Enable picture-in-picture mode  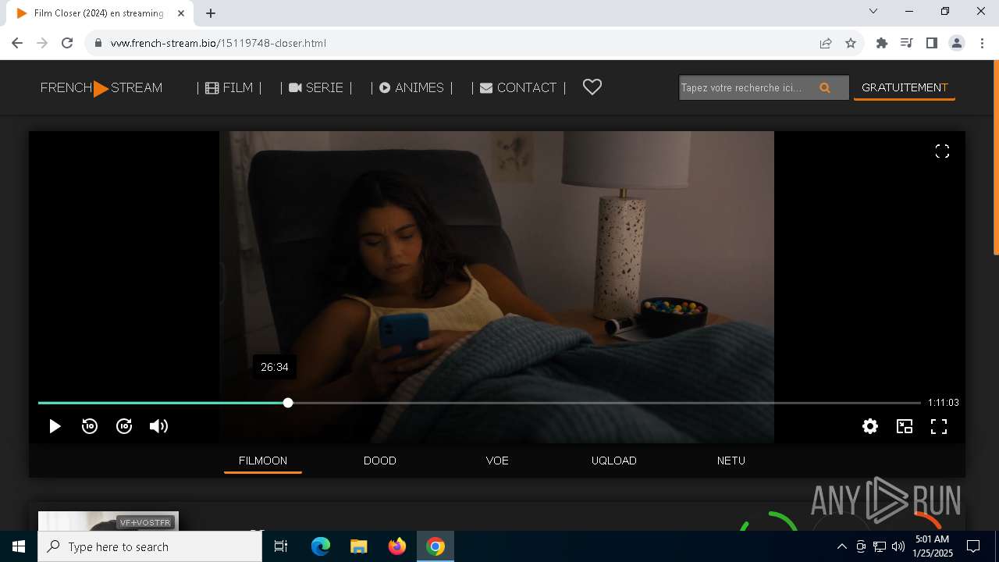(905, 426)
